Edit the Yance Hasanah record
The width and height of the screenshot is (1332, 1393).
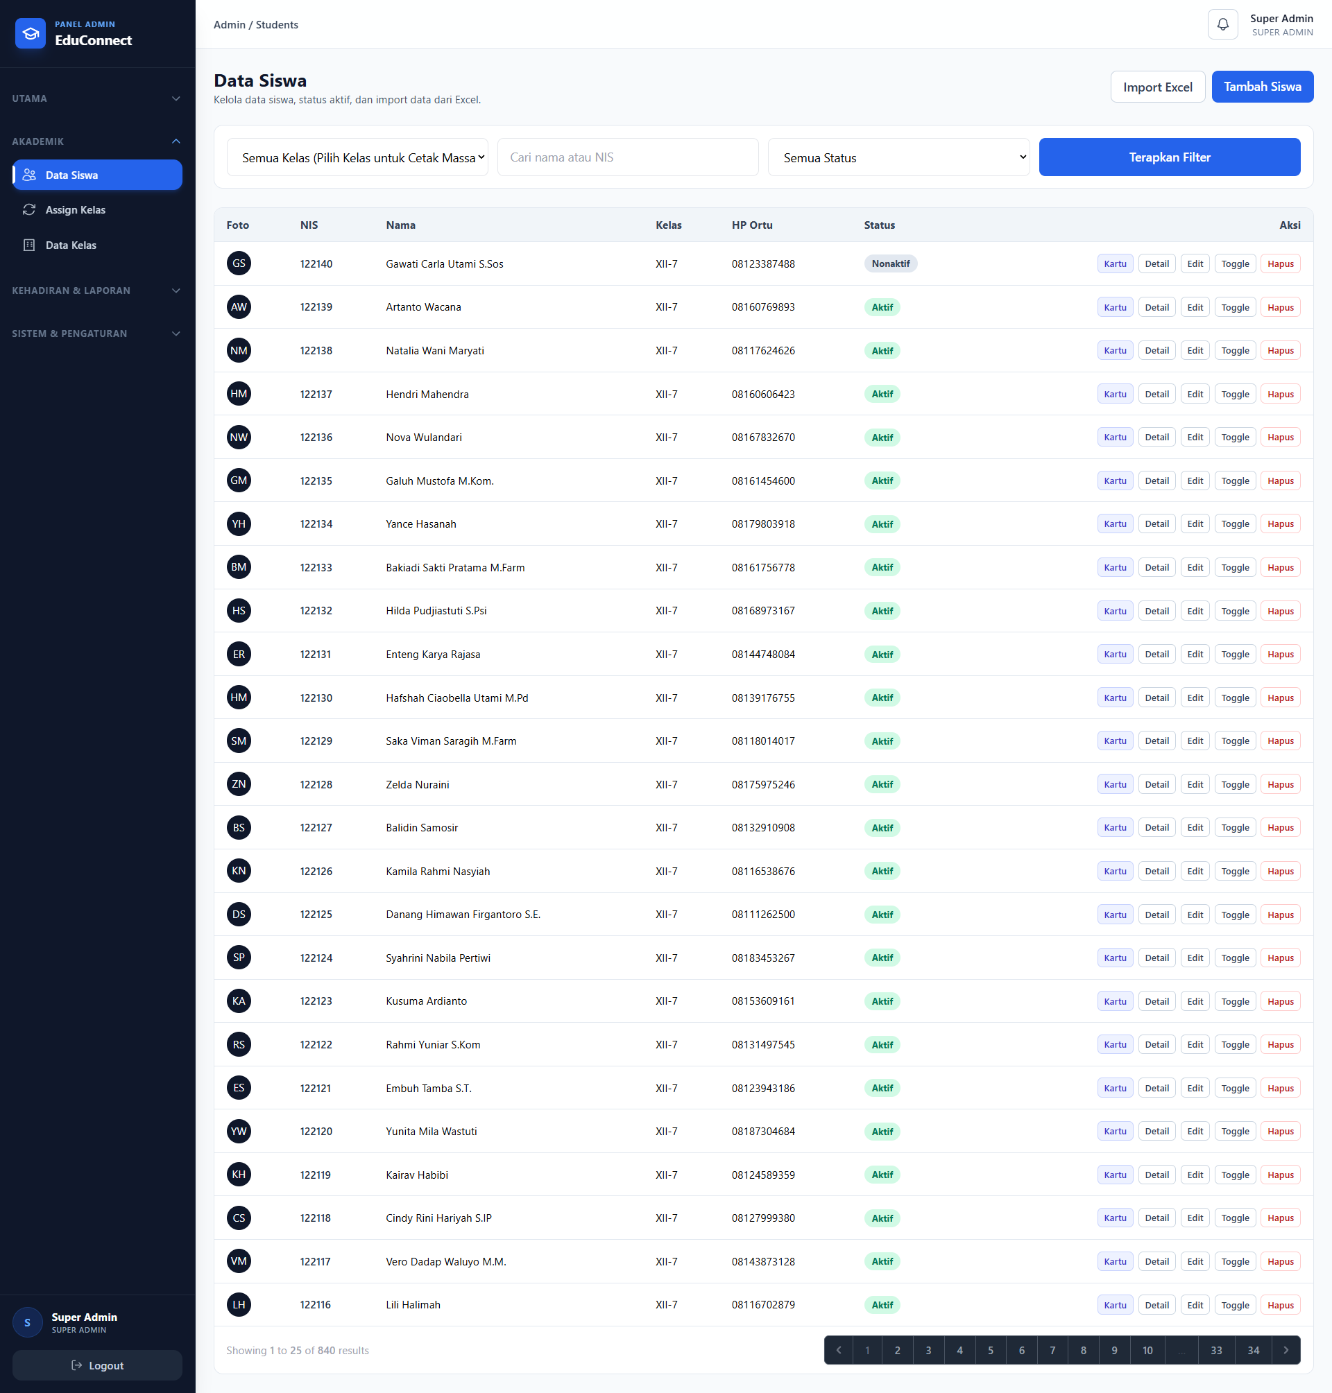[1195, 524]
